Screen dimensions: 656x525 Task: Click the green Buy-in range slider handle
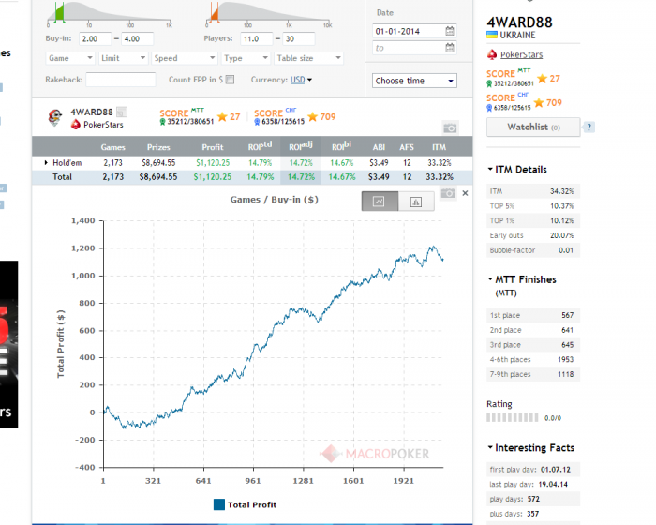(59, 12)
